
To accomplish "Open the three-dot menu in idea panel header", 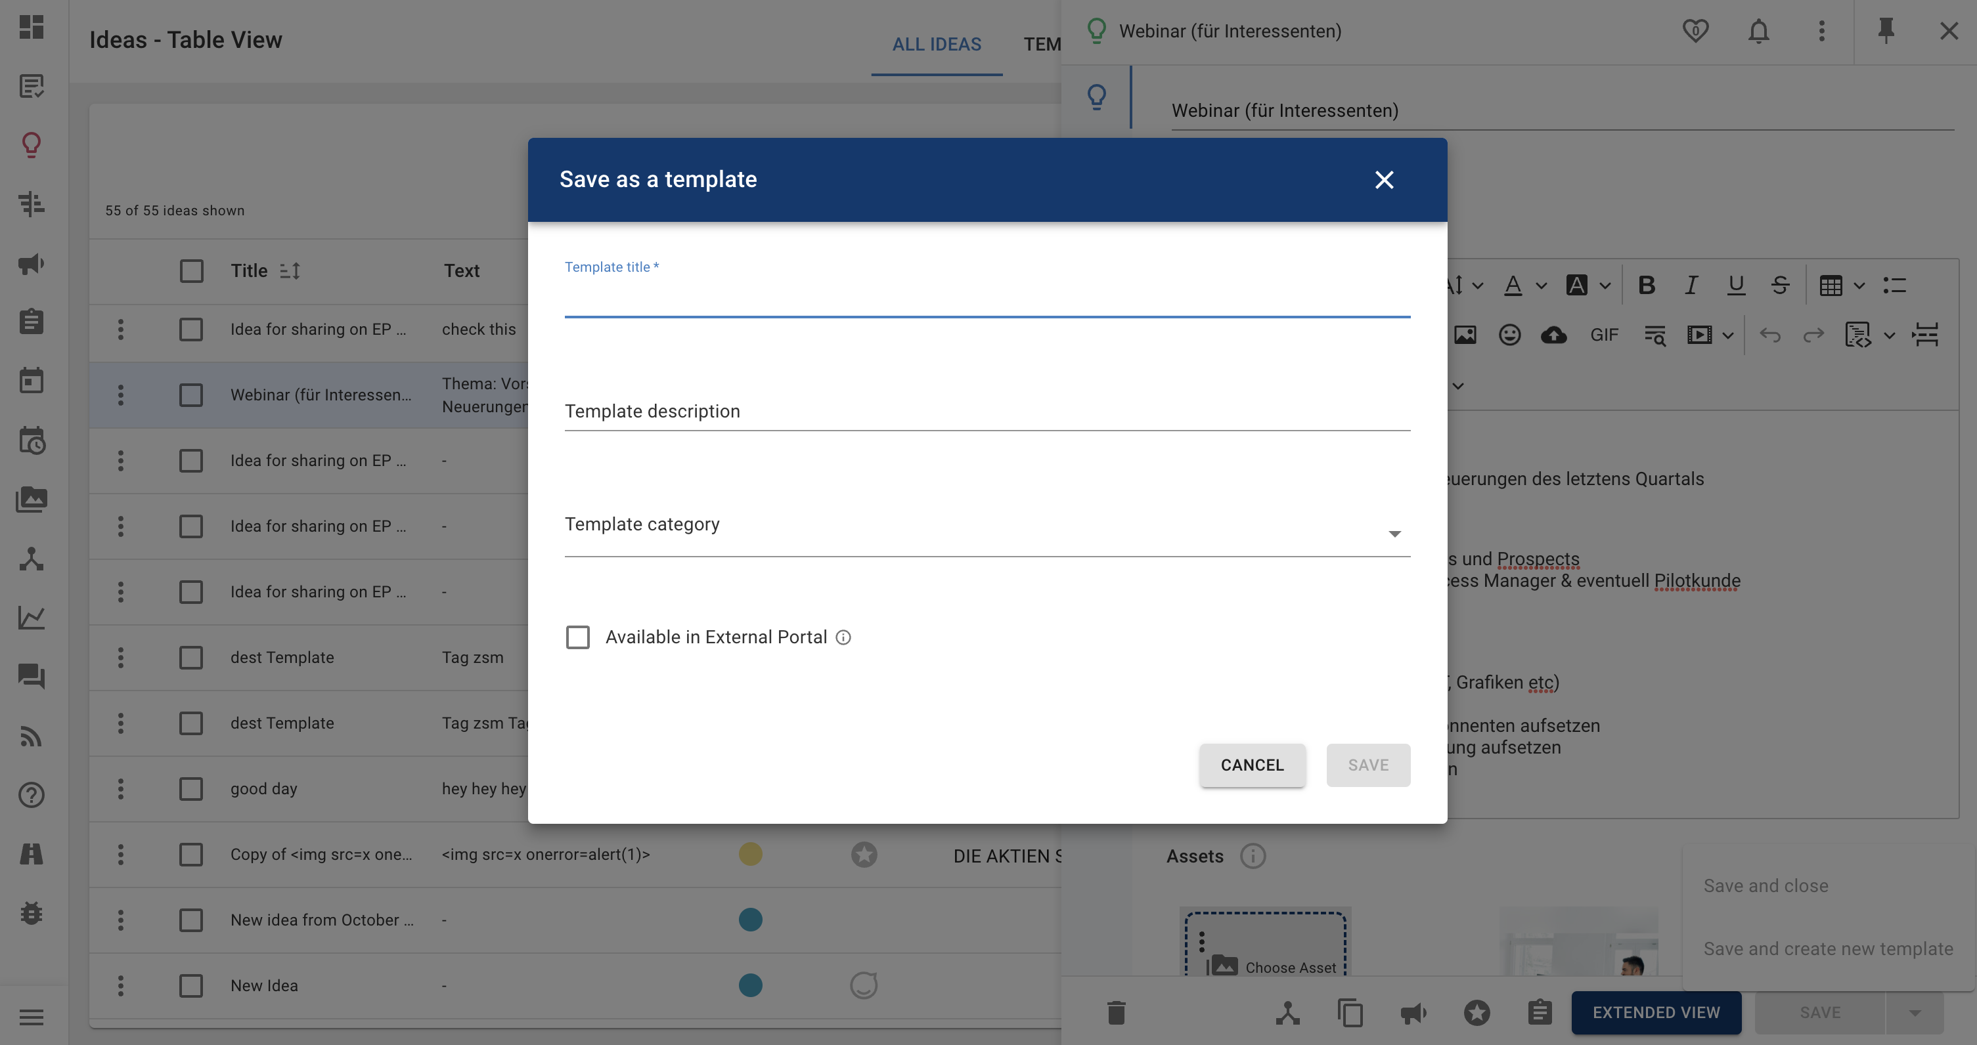I will coord(1821,31).
